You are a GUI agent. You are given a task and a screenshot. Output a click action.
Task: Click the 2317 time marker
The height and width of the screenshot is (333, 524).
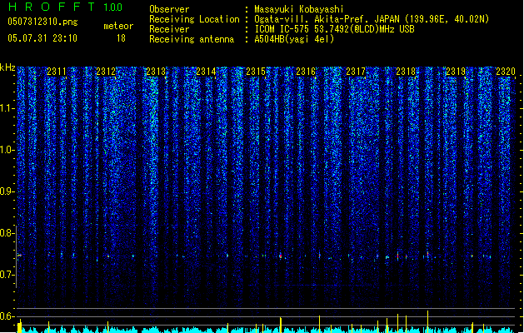point(356,72)
